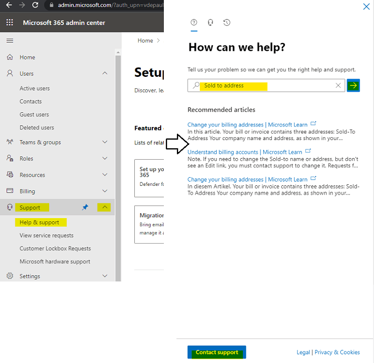Click the sidebar vertical scrollbar

point(118,168)
